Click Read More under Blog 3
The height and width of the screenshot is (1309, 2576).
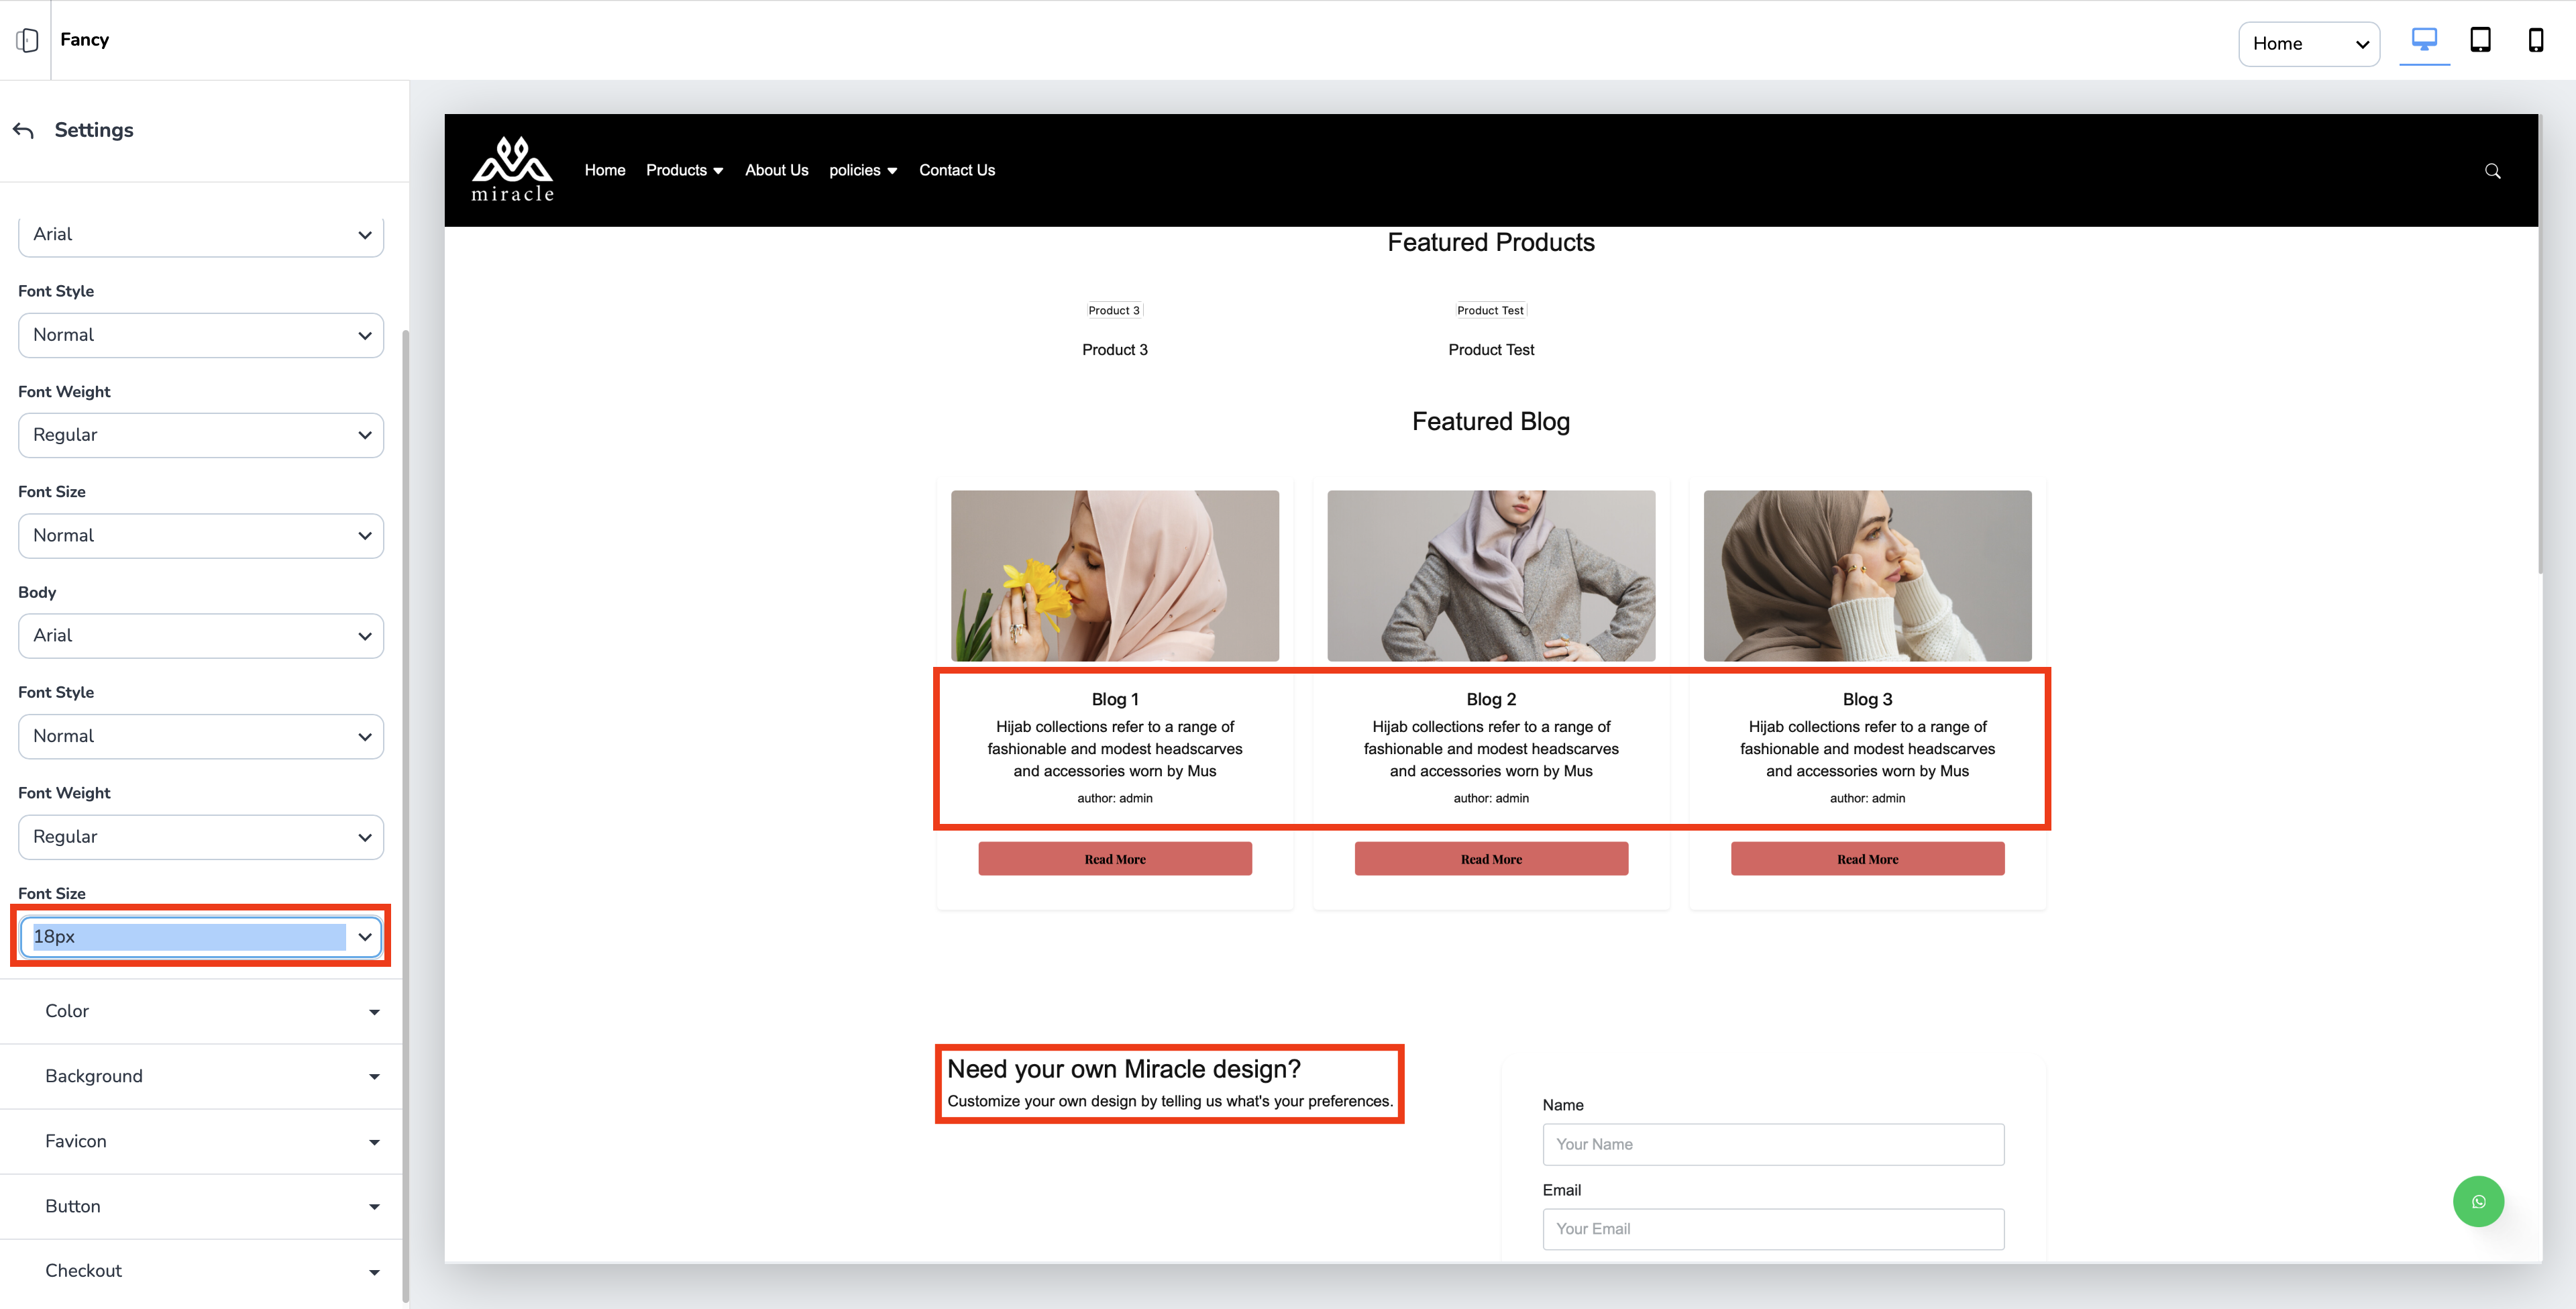pyautogui.click(x=1866, y=859)
